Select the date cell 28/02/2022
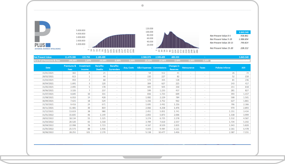The width and height of the screenshot is (285, 164). (x=48, y=118)
